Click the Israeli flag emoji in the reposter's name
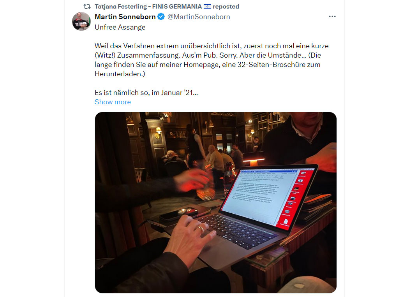Screen dimensions: 409x297 point(207,7)
